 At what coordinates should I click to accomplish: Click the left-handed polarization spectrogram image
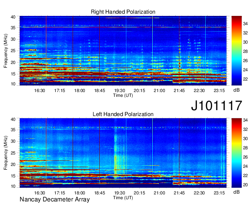123,153
